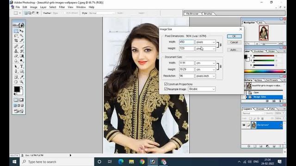This screenshot has height=166, width=296.
Task: Hide the Background layer eye icon
Action: click(x=244, y=125)
